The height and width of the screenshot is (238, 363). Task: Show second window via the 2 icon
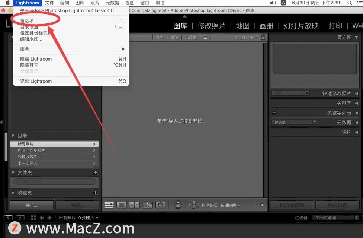click(x=20, y=218)
